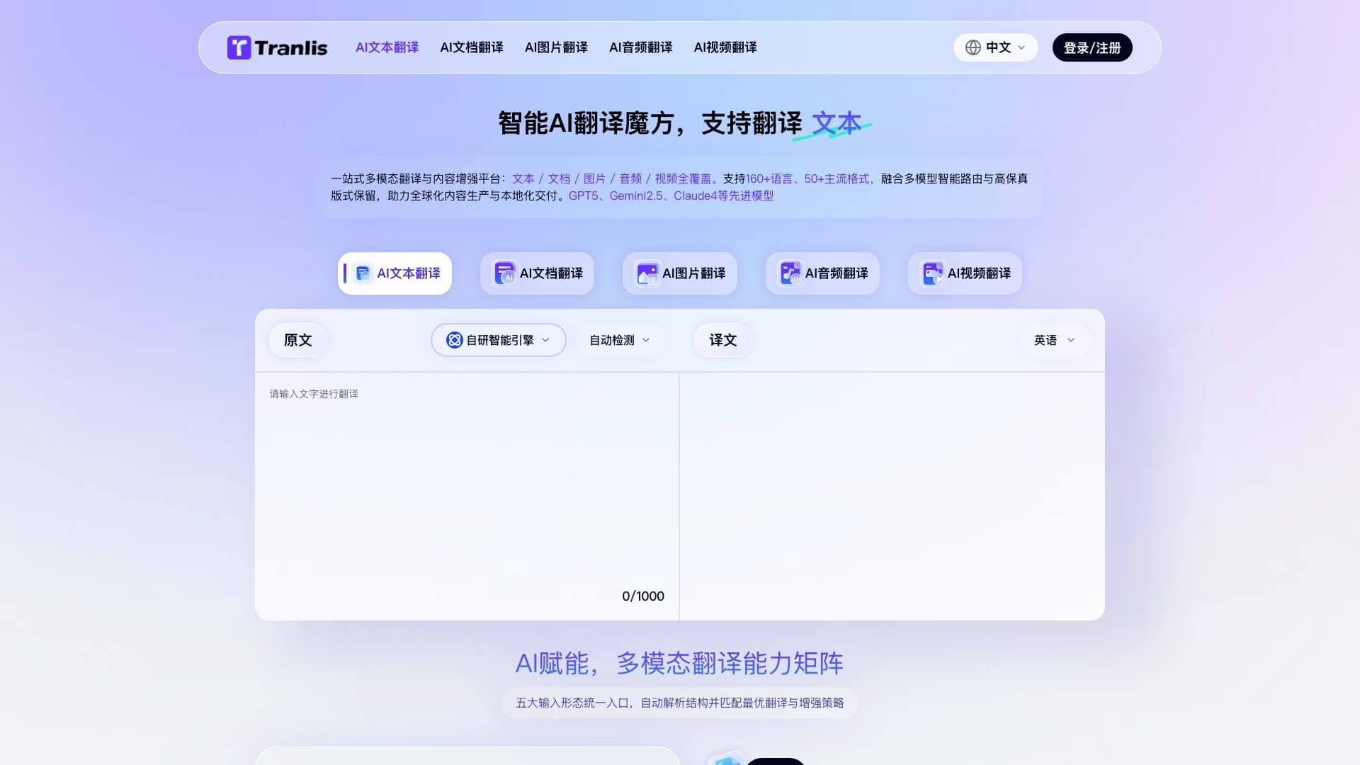The width and height of the screenshot is (1360, 765).
Task: Click the 自研智能引擎 engine icon
Action: pyautogui.click(x=454, y=340)
